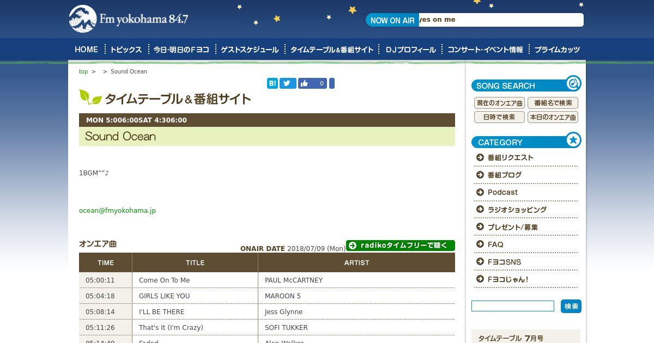The image size is (654, 343).
Task: Click the SONG SEARCH header icon
Action: 573,83
